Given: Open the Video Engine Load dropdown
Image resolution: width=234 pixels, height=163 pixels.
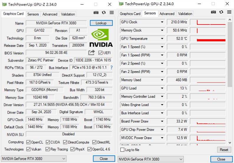Looking at the screenshot, I should pyautogui.click(x=162, y=105).
